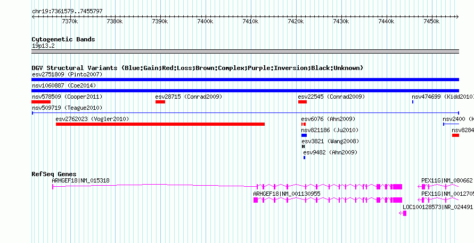Select the esv9482 (Ahn2009) blue marker
The image size is (474, 243).
coord(305,158)
